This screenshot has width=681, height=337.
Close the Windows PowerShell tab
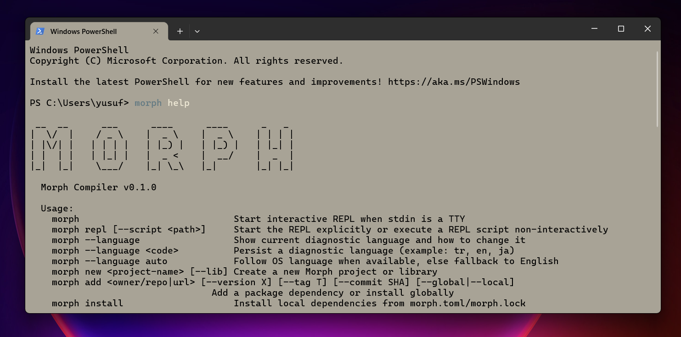(156, 31)
